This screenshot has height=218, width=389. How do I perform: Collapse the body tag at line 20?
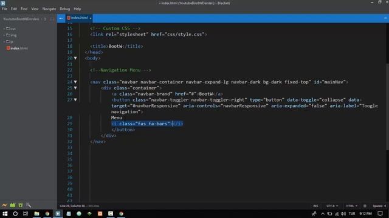(75, 58)
